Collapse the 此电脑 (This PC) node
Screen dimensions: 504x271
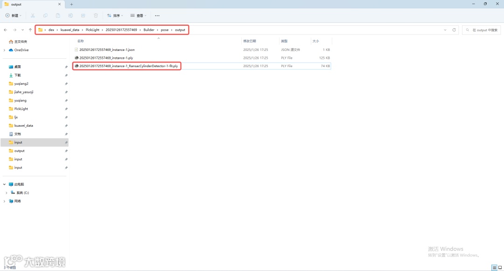4,184
